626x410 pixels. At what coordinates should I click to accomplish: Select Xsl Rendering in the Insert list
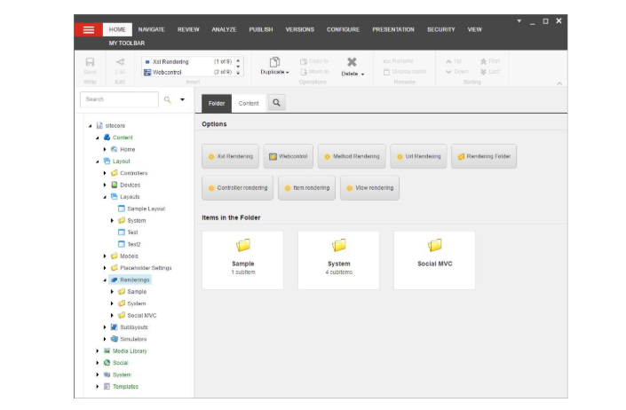coord(187,62)
